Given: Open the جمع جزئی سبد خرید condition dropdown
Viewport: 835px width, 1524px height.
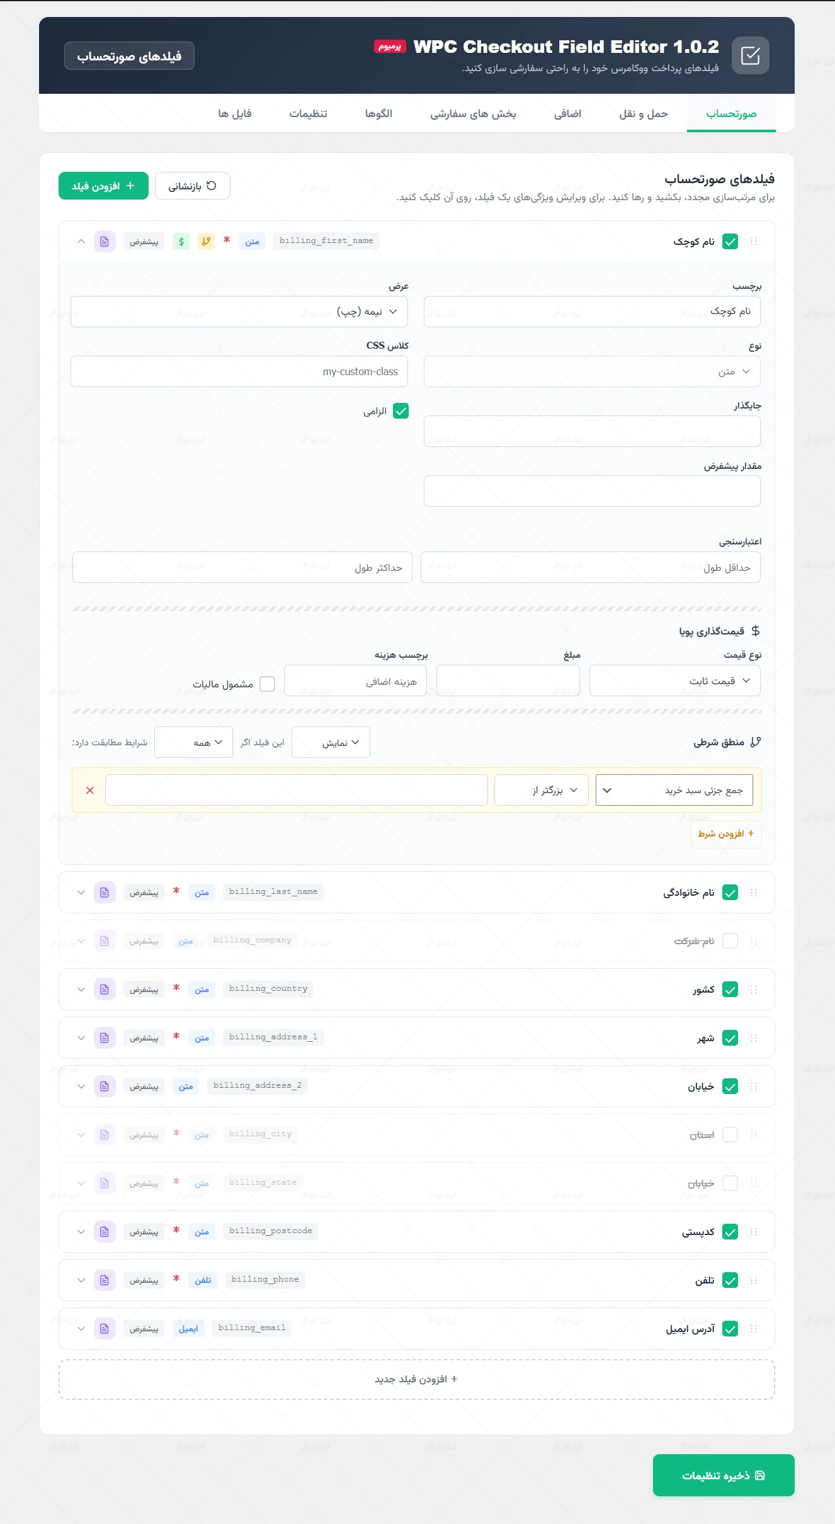Looking at the screenshot, I should coord(674,790).
